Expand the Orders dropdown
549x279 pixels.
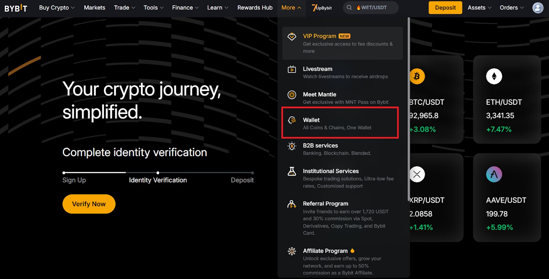pos(512,8)
